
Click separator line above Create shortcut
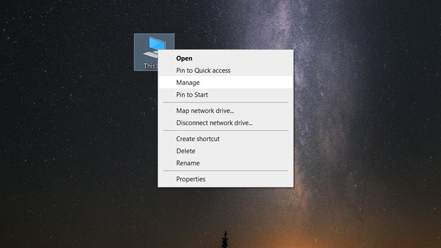click(225, 131)
